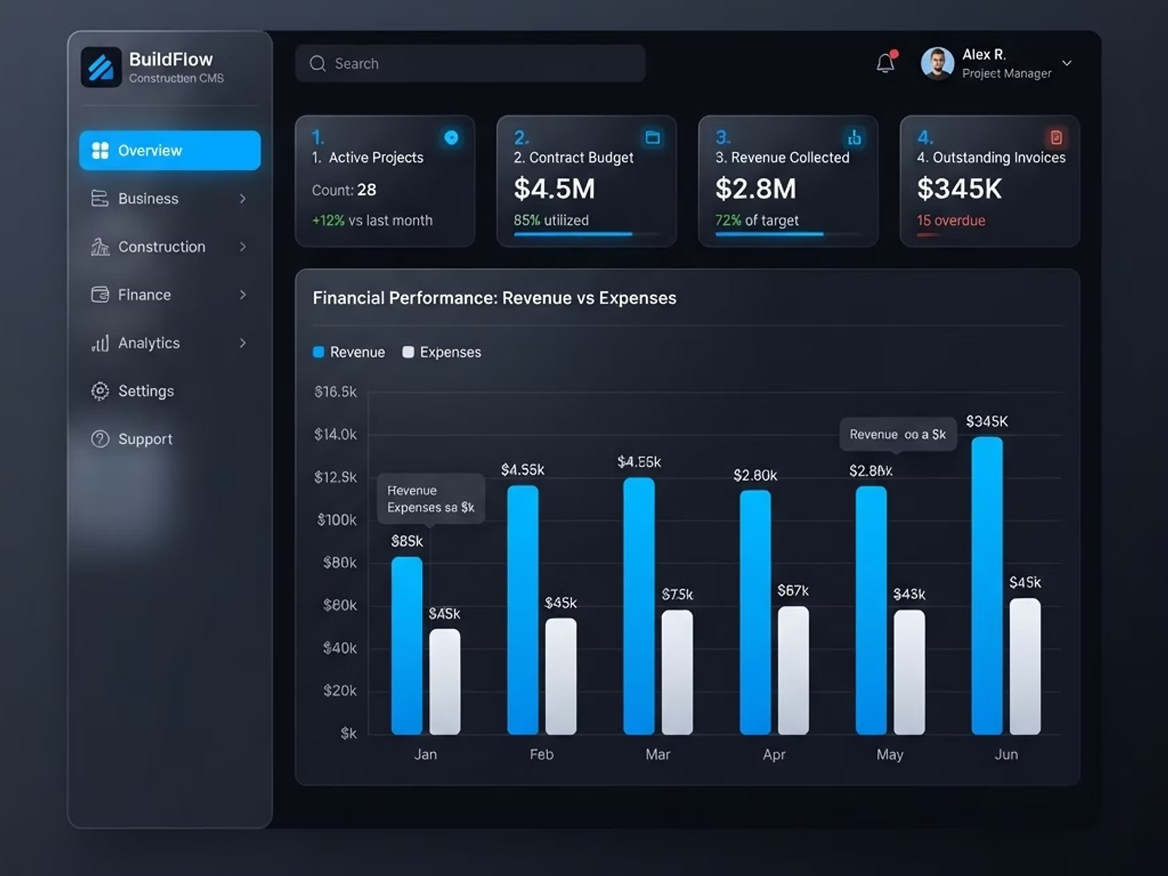
Task: Open the Business menu item
Action: pos(170,199)
